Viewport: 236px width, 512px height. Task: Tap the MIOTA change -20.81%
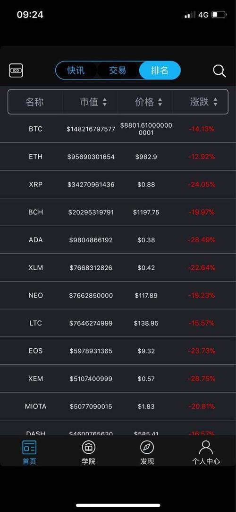202,406
